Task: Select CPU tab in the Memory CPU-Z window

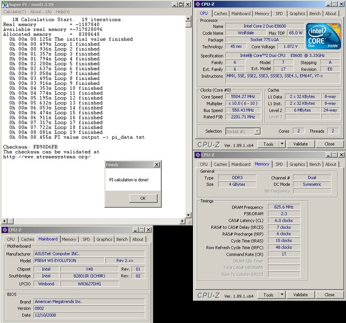Action: pos(203,164)
